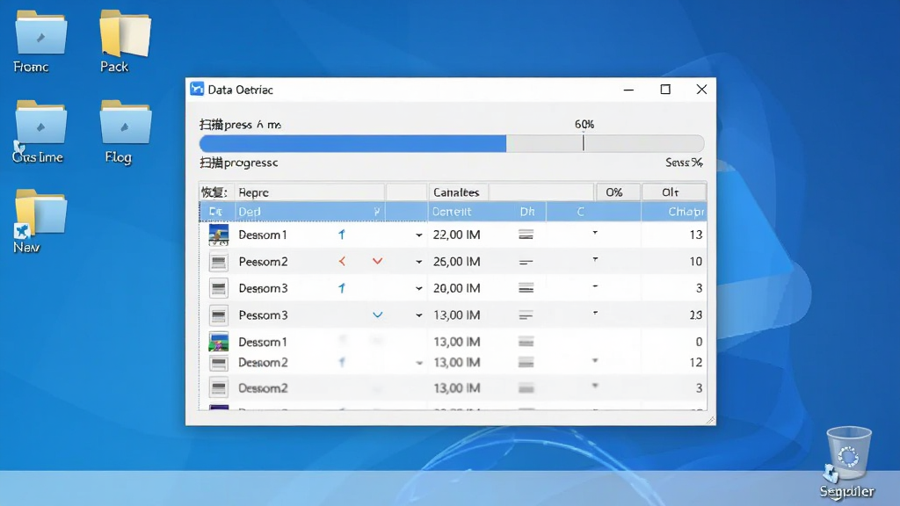Image resolution: width=900 pixels, height=506 pixels.
Task: Sort by the Deneitt column header
Action: point(452,212)
